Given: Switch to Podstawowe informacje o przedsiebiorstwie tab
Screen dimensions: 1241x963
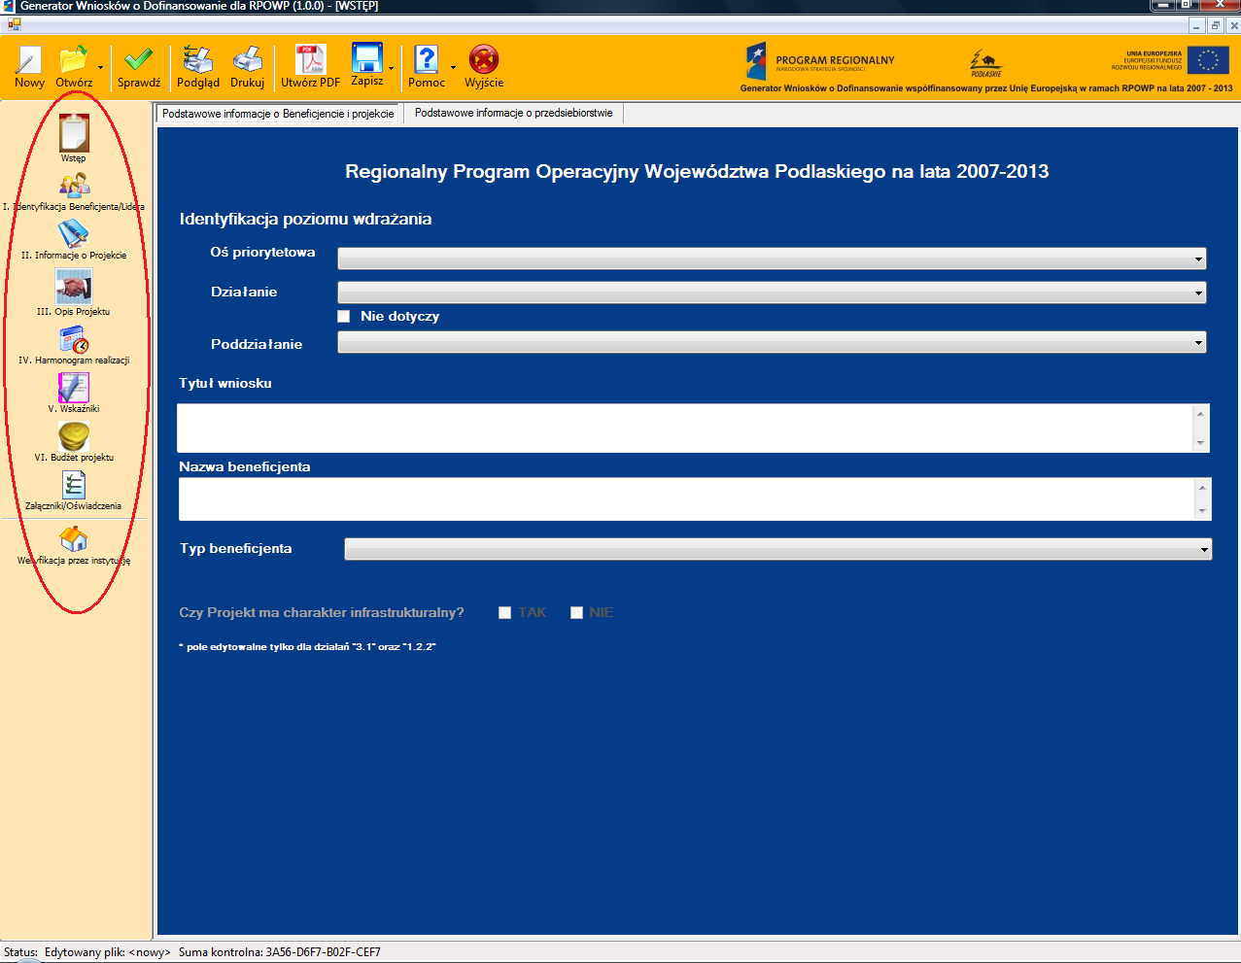Looking at the screenshot, I should [x=513, y=113].
